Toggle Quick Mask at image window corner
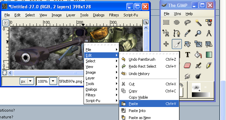The image size is (226, 120). 5,73
